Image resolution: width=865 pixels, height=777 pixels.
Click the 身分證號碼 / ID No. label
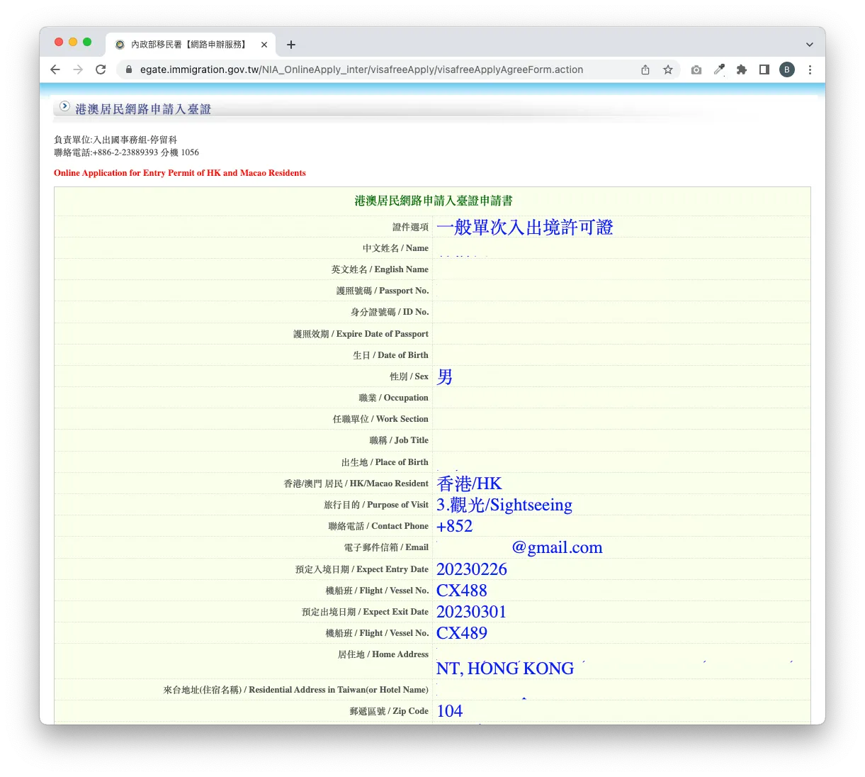pos(390,312)
